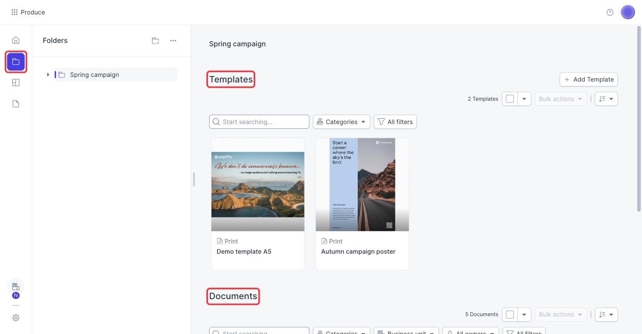Click the Folders panel title
This screenshot has width=642, height=334.
point(55,41)
